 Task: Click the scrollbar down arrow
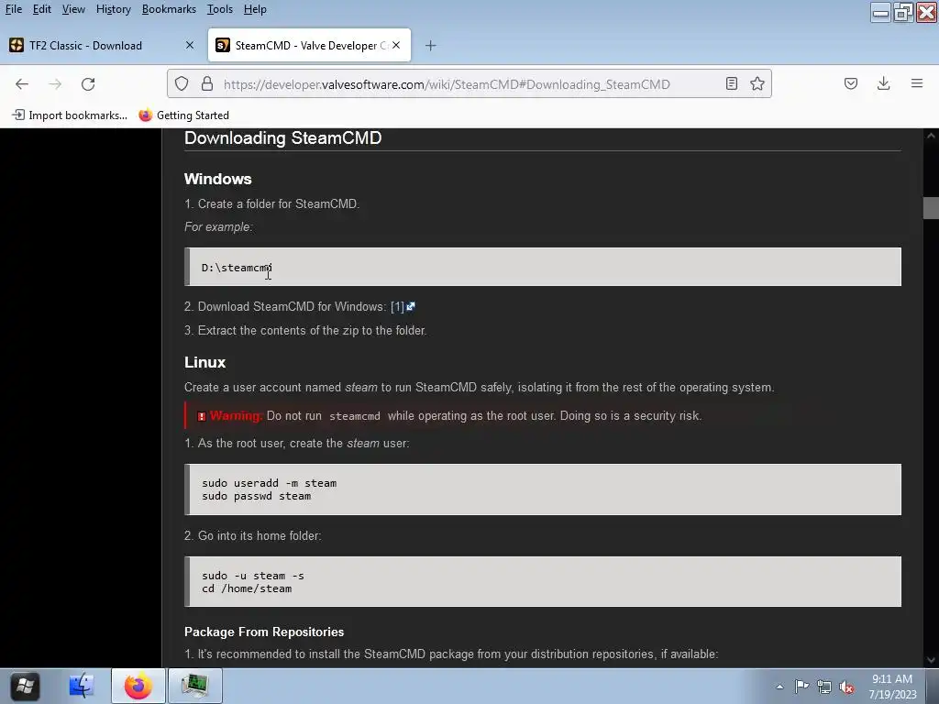pos(931,660)
